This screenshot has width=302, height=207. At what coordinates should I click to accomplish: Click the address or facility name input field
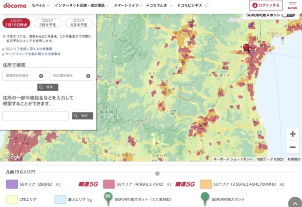pyautogui.click(x=36, y=116)
